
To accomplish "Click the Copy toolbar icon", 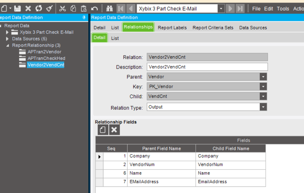I will [x=73, y=8].
